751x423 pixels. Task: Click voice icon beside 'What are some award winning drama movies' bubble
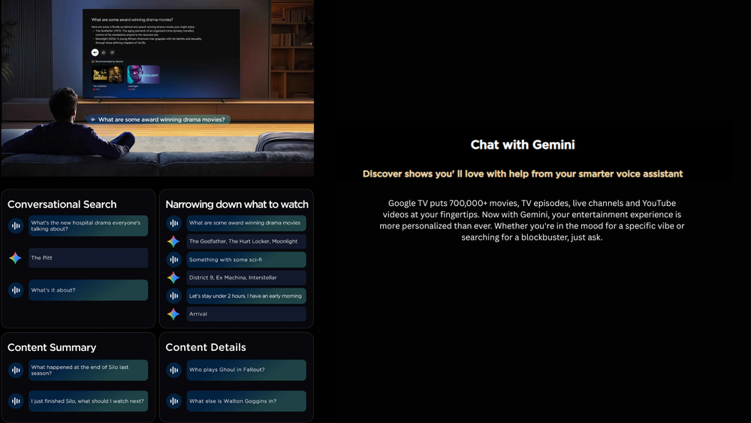(174, 222)
